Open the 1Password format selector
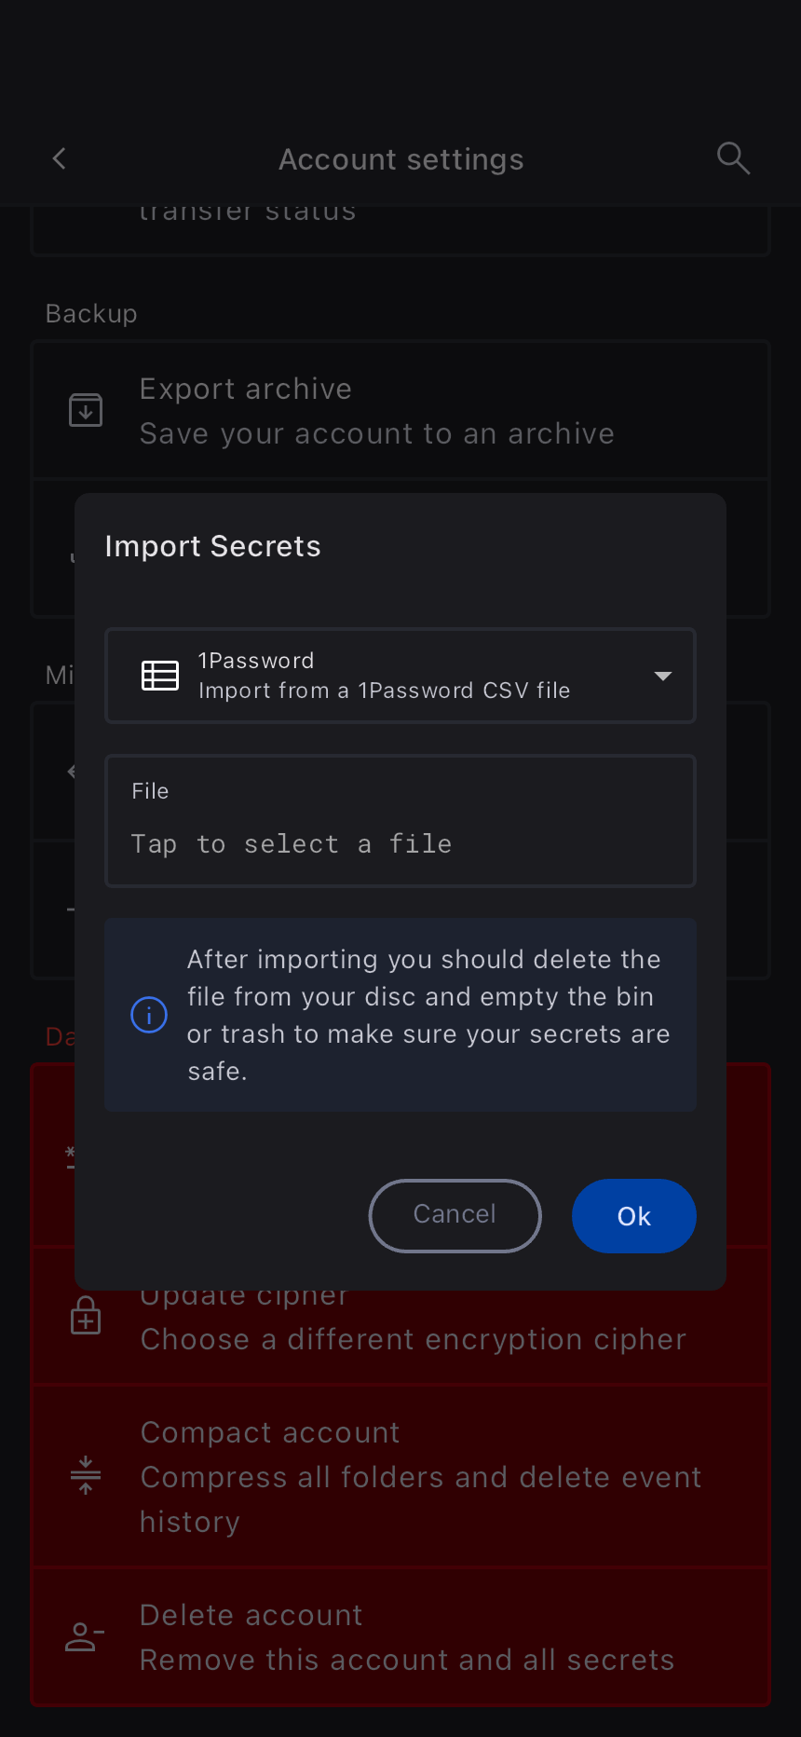 tap(400, 676)
